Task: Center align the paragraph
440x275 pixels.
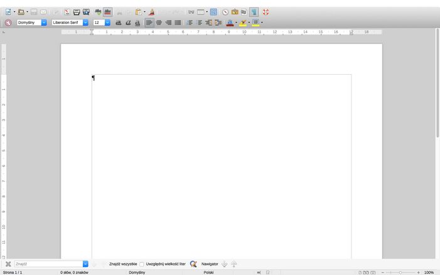Action: click(159, 23)
